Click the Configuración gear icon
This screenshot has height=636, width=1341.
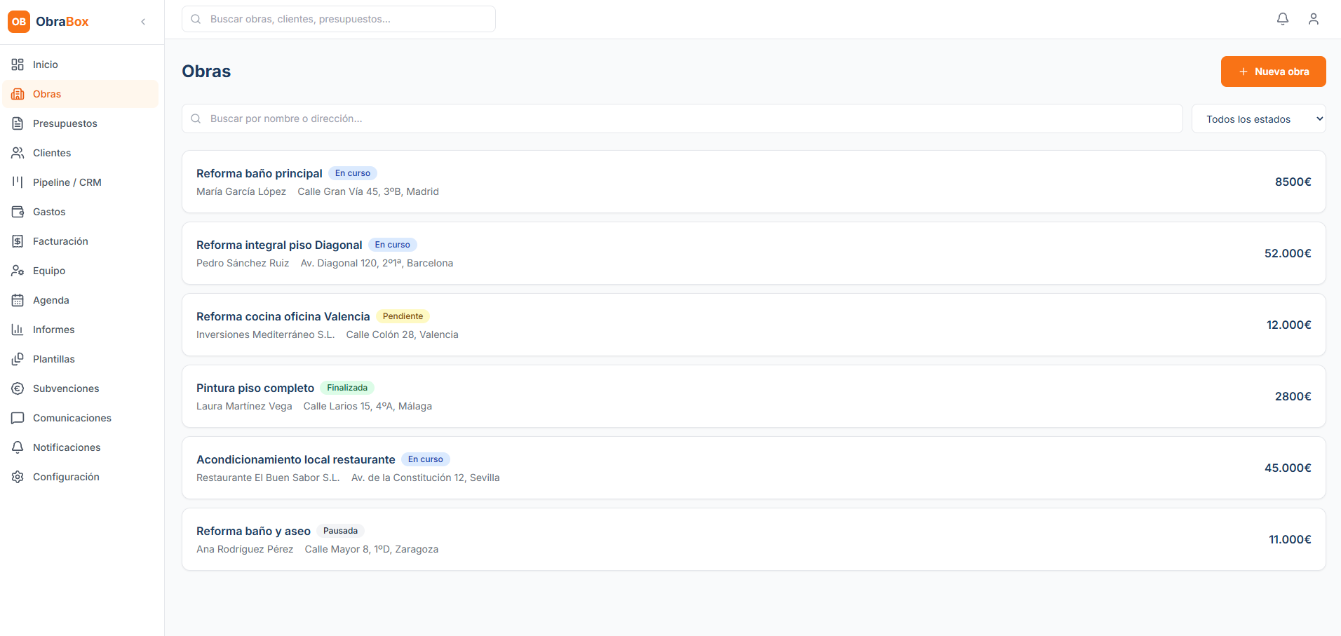(18, 477)
